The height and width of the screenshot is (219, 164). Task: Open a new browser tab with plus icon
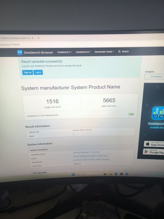(38, 38)
